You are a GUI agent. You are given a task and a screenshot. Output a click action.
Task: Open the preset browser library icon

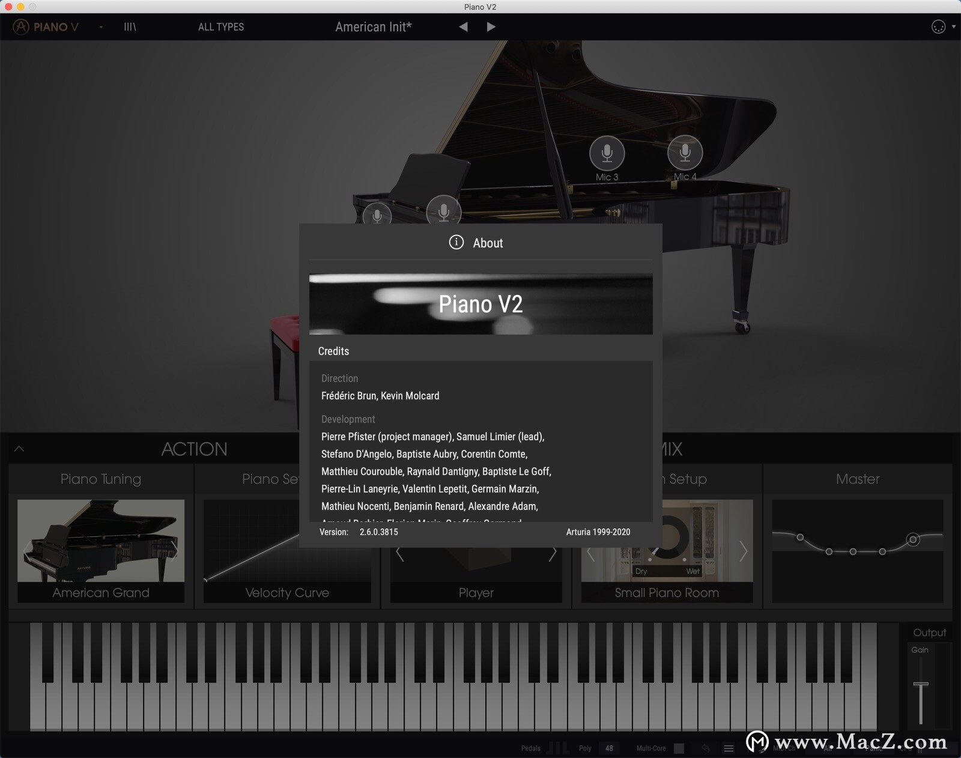click(x=130, y=27)
